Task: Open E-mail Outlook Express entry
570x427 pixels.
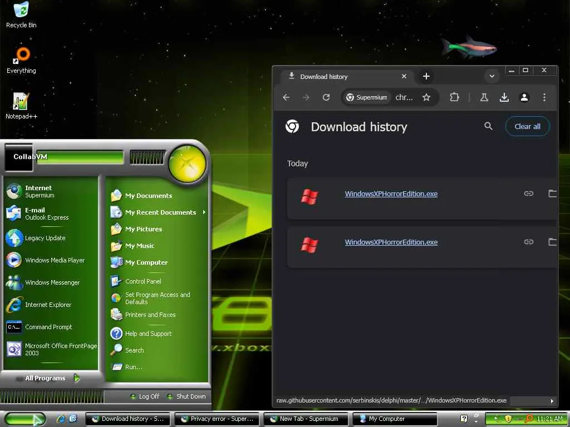Action: 51,213
